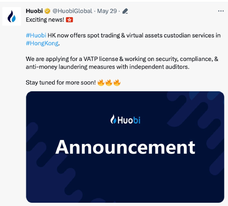Viewport: 228px width, 206px height.
Task: Click the middle fire emoji
Action: (x=109, y=83)
